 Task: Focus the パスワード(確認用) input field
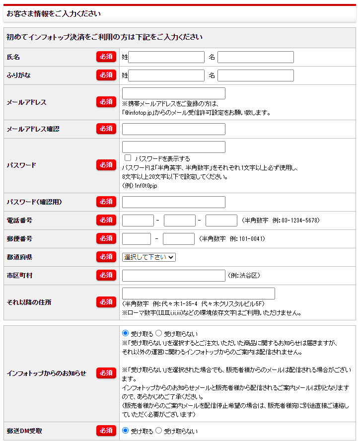pyautogui.click(x=174, y=202)
